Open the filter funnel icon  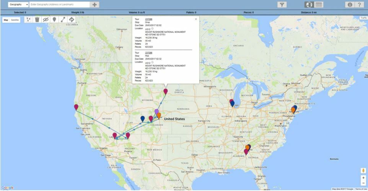point(282,5)
